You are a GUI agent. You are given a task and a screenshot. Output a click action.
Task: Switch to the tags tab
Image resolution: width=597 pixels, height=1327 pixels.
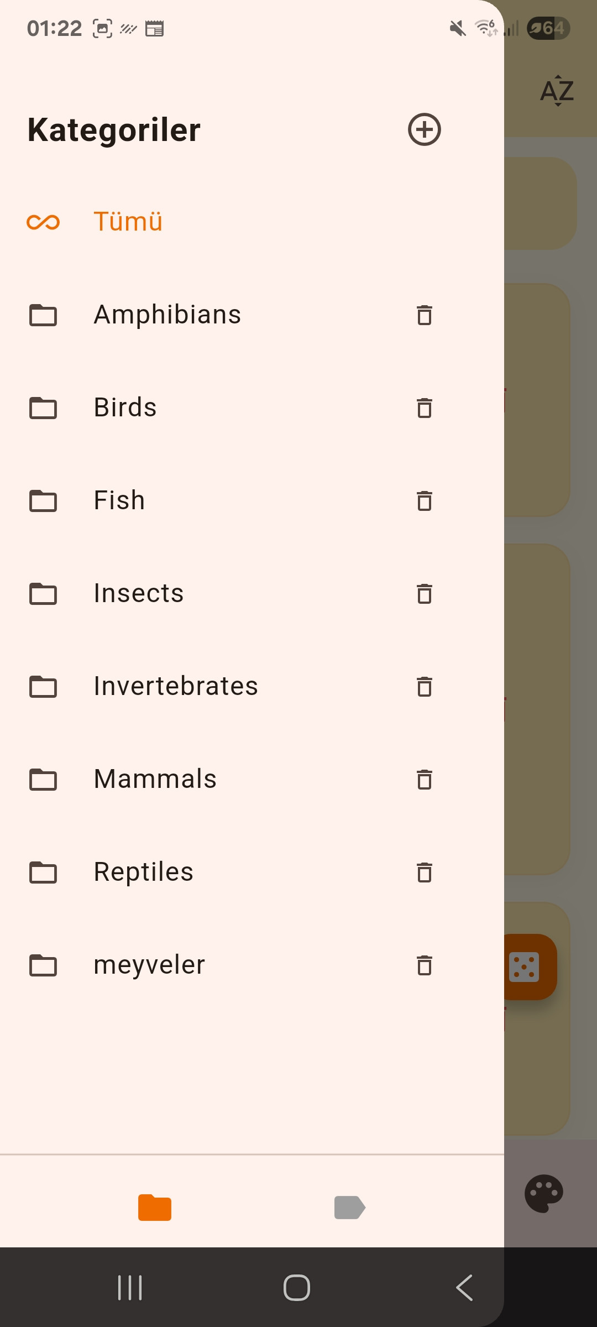(x=349, y=1207)
